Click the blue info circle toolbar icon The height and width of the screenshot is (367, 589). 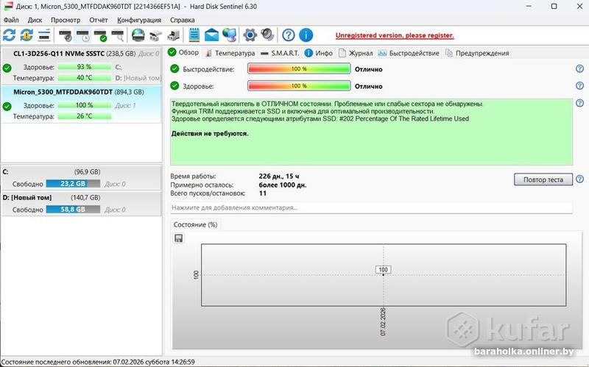pos(306,35)
